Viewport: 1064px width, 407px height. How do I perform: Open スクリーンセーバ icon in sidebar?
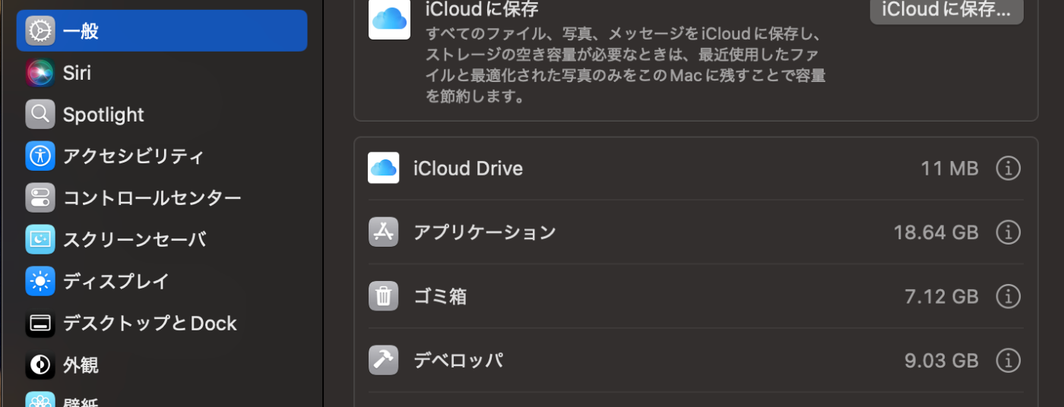point(40,240)
